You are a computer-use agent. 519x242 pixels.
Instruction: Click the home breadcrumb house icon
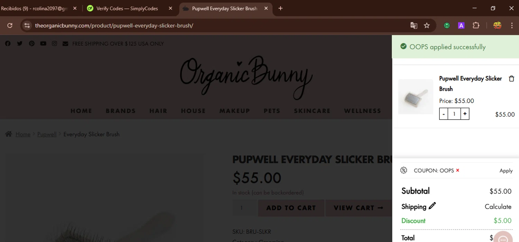[x=9, y=134]
